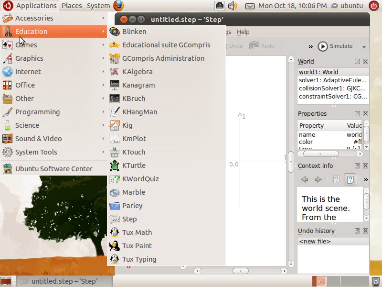Click the red power button
Image resolution: width=382 pixels, height=287 pixels.
[x=374, y=6]
